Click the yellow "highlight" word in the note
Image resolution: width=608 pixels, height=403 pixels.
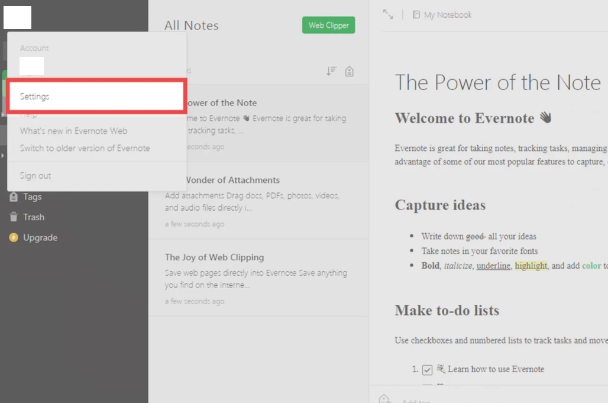[531, 266]
